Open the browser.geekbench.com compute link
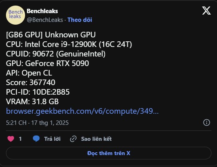 [82, 111]
